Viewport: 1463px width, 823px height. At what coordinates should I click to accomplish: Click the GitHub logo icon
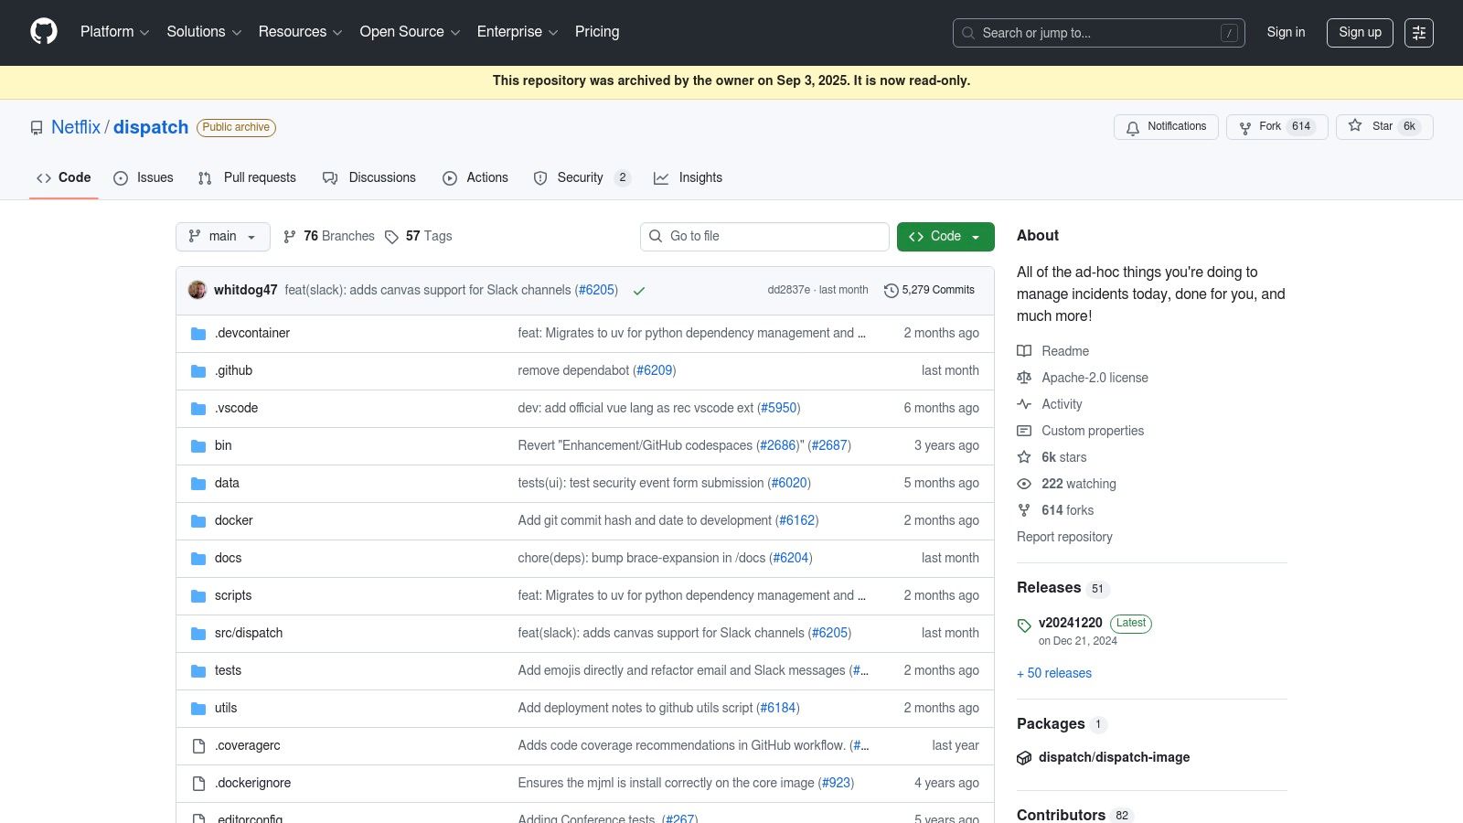[x=43, y=32]
